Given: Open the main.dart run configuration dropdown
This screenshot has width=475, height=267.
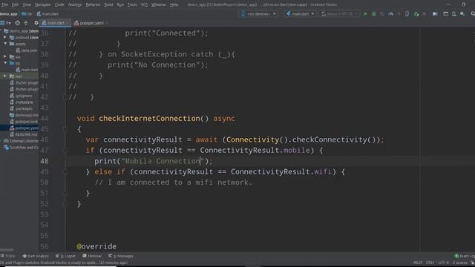Looking at the screenshot, I should pyautogui.click(x=300, y=14).
